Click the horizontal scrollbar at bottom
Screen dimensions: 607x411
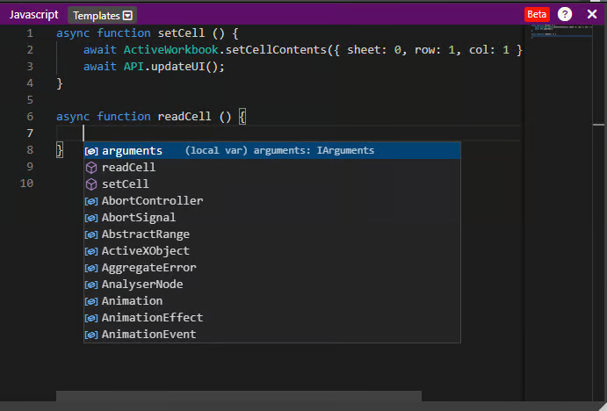[x=239, y=396]
